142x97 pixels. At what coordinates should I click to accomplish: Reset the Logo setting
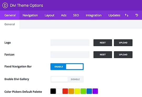click(x=103, y=43)
